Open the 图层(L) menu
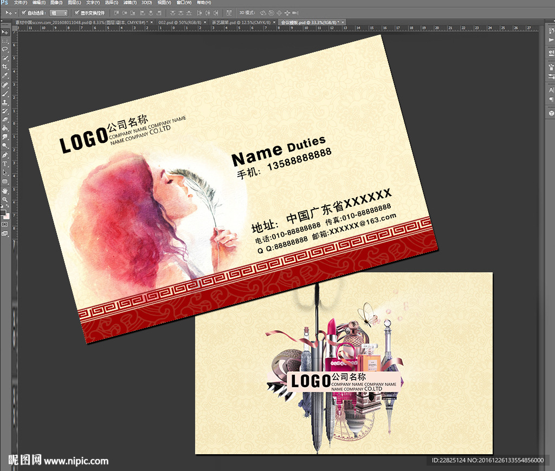 click(x=74, y=3)
